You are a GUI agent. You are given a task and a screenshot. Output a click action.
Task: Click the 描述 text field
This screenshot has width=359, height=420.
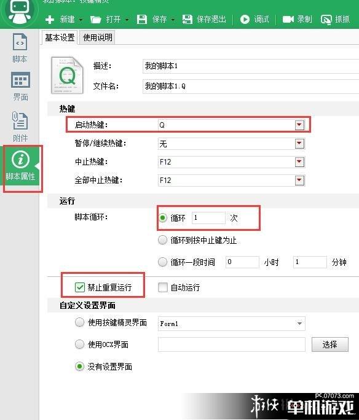(x=251, y=66)
